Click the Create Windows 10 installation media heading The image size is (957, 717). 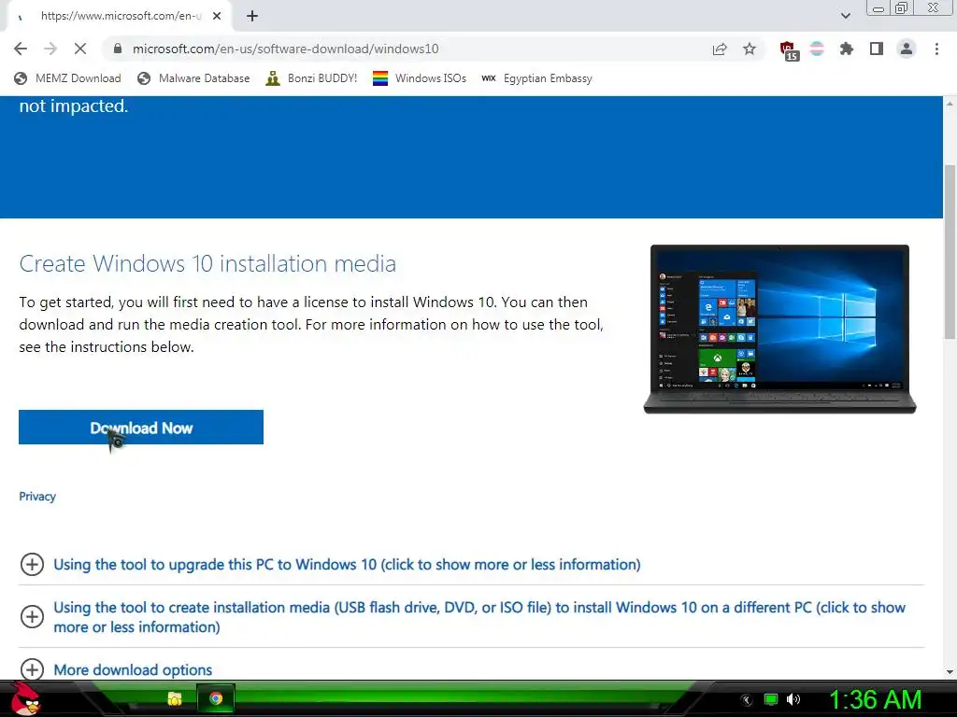[x=207, y=263]
